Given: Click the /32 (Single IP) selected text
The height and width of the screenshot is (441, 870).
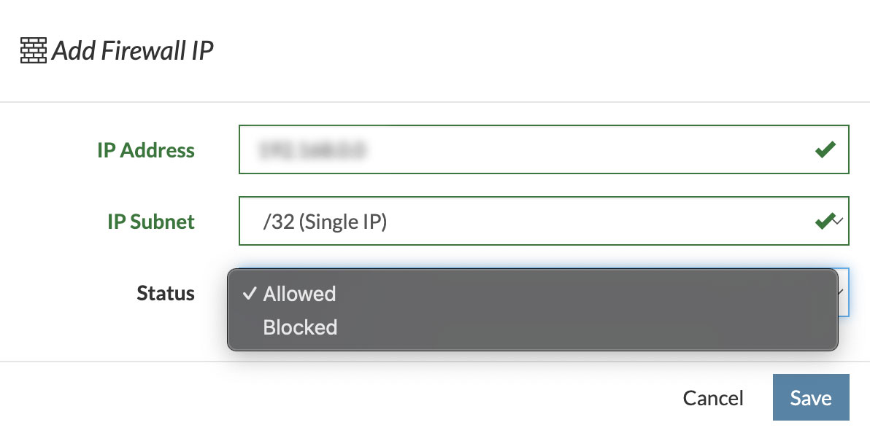Looking at the screenshot, I should tap(325, 222).
